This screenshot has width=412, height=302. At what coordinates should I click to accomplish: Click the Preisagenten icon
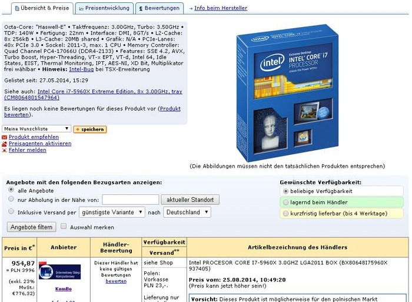coord(5,144)
